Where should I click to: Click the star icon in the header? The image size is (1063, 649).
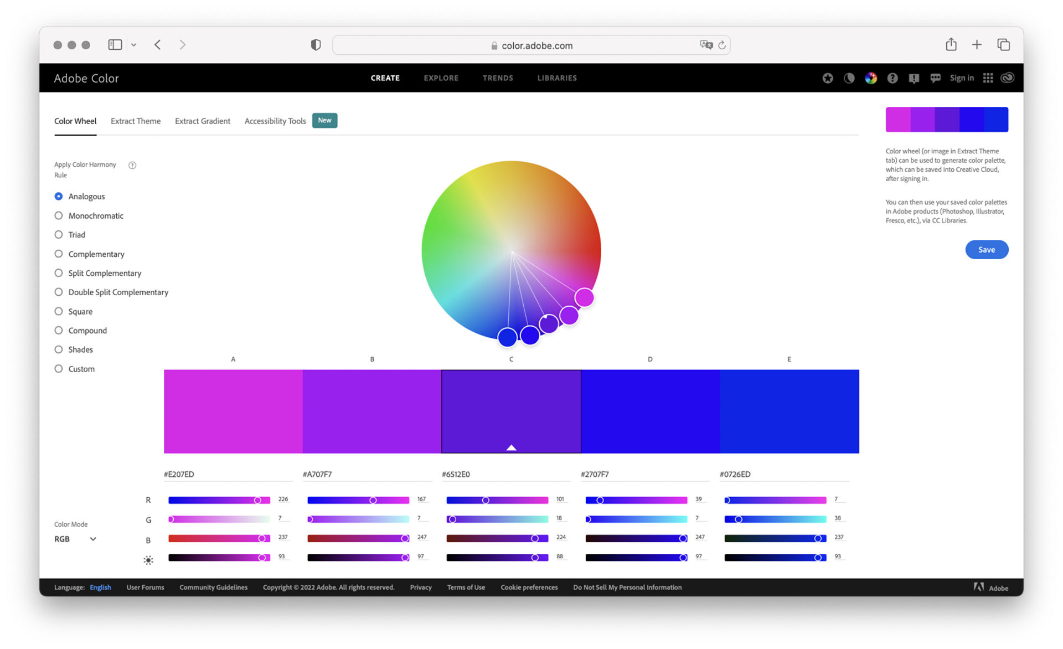pos(828,78)
